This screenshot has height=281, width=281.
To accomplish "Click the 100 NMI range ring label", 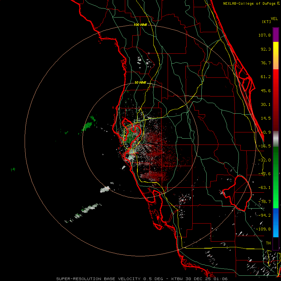I will [x=140, y=25].
